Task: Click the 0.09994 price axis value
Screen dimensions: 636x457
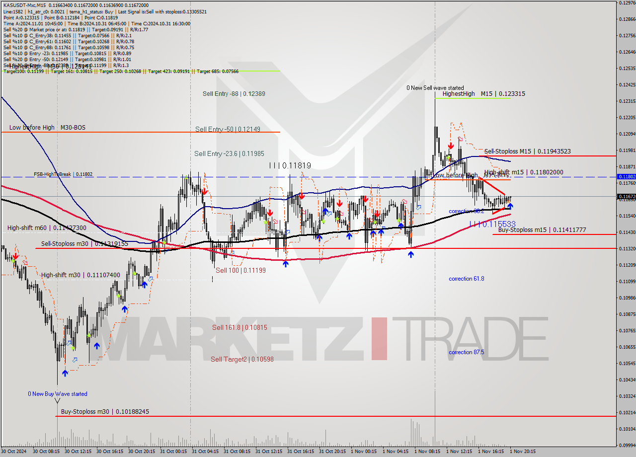Action: (x=627, y=445)
